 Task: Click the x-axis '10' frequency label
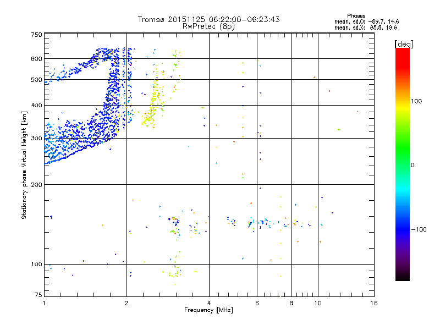tap(318, 303)
